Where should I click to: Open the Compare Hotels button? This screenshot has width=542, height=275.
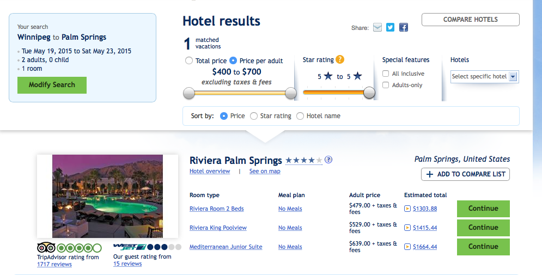click(470, 20)
